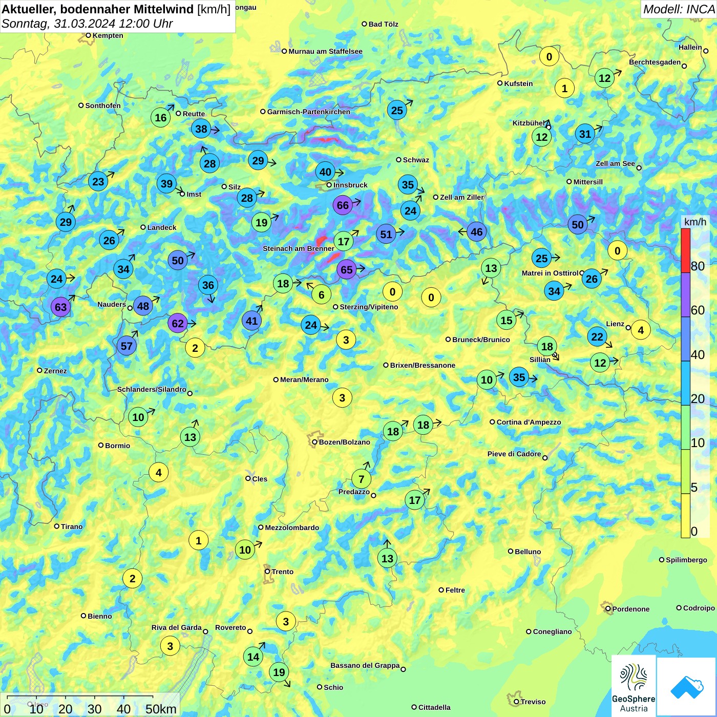
Task: Click the 16 km/h marker left of Reutte
Action: pyautogui.click(x=161, y=117)
